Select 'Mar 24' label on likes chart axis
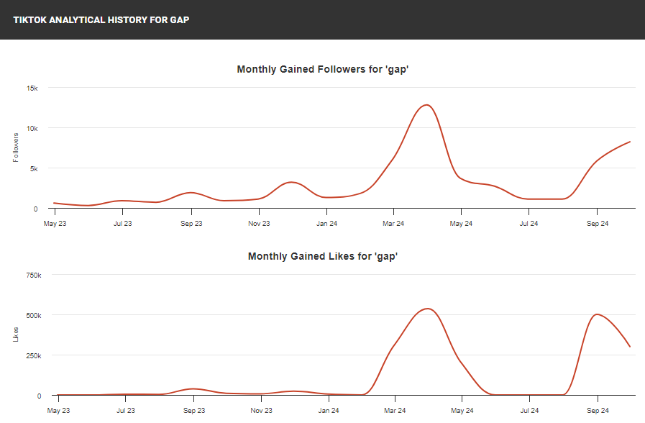The height and width of the screenshot is (423, 645). (x=395, y=410)
